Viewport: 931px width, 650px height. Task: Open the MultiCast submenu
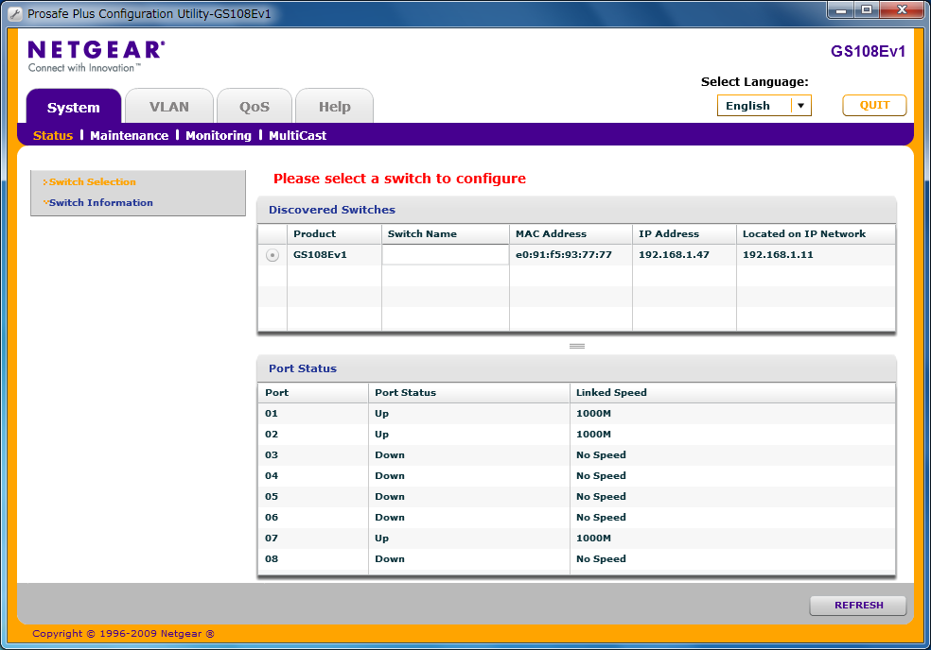(297, 135)
